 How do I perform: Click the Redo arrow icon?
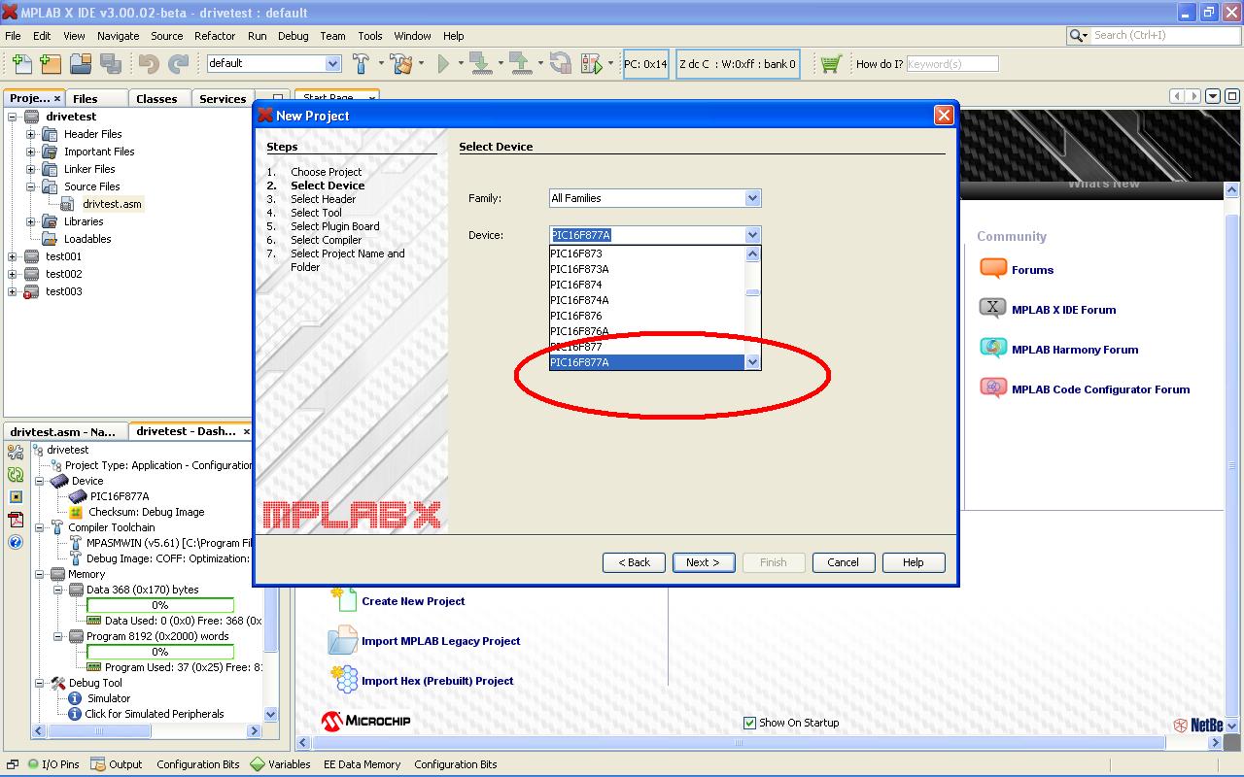[179, 64]
